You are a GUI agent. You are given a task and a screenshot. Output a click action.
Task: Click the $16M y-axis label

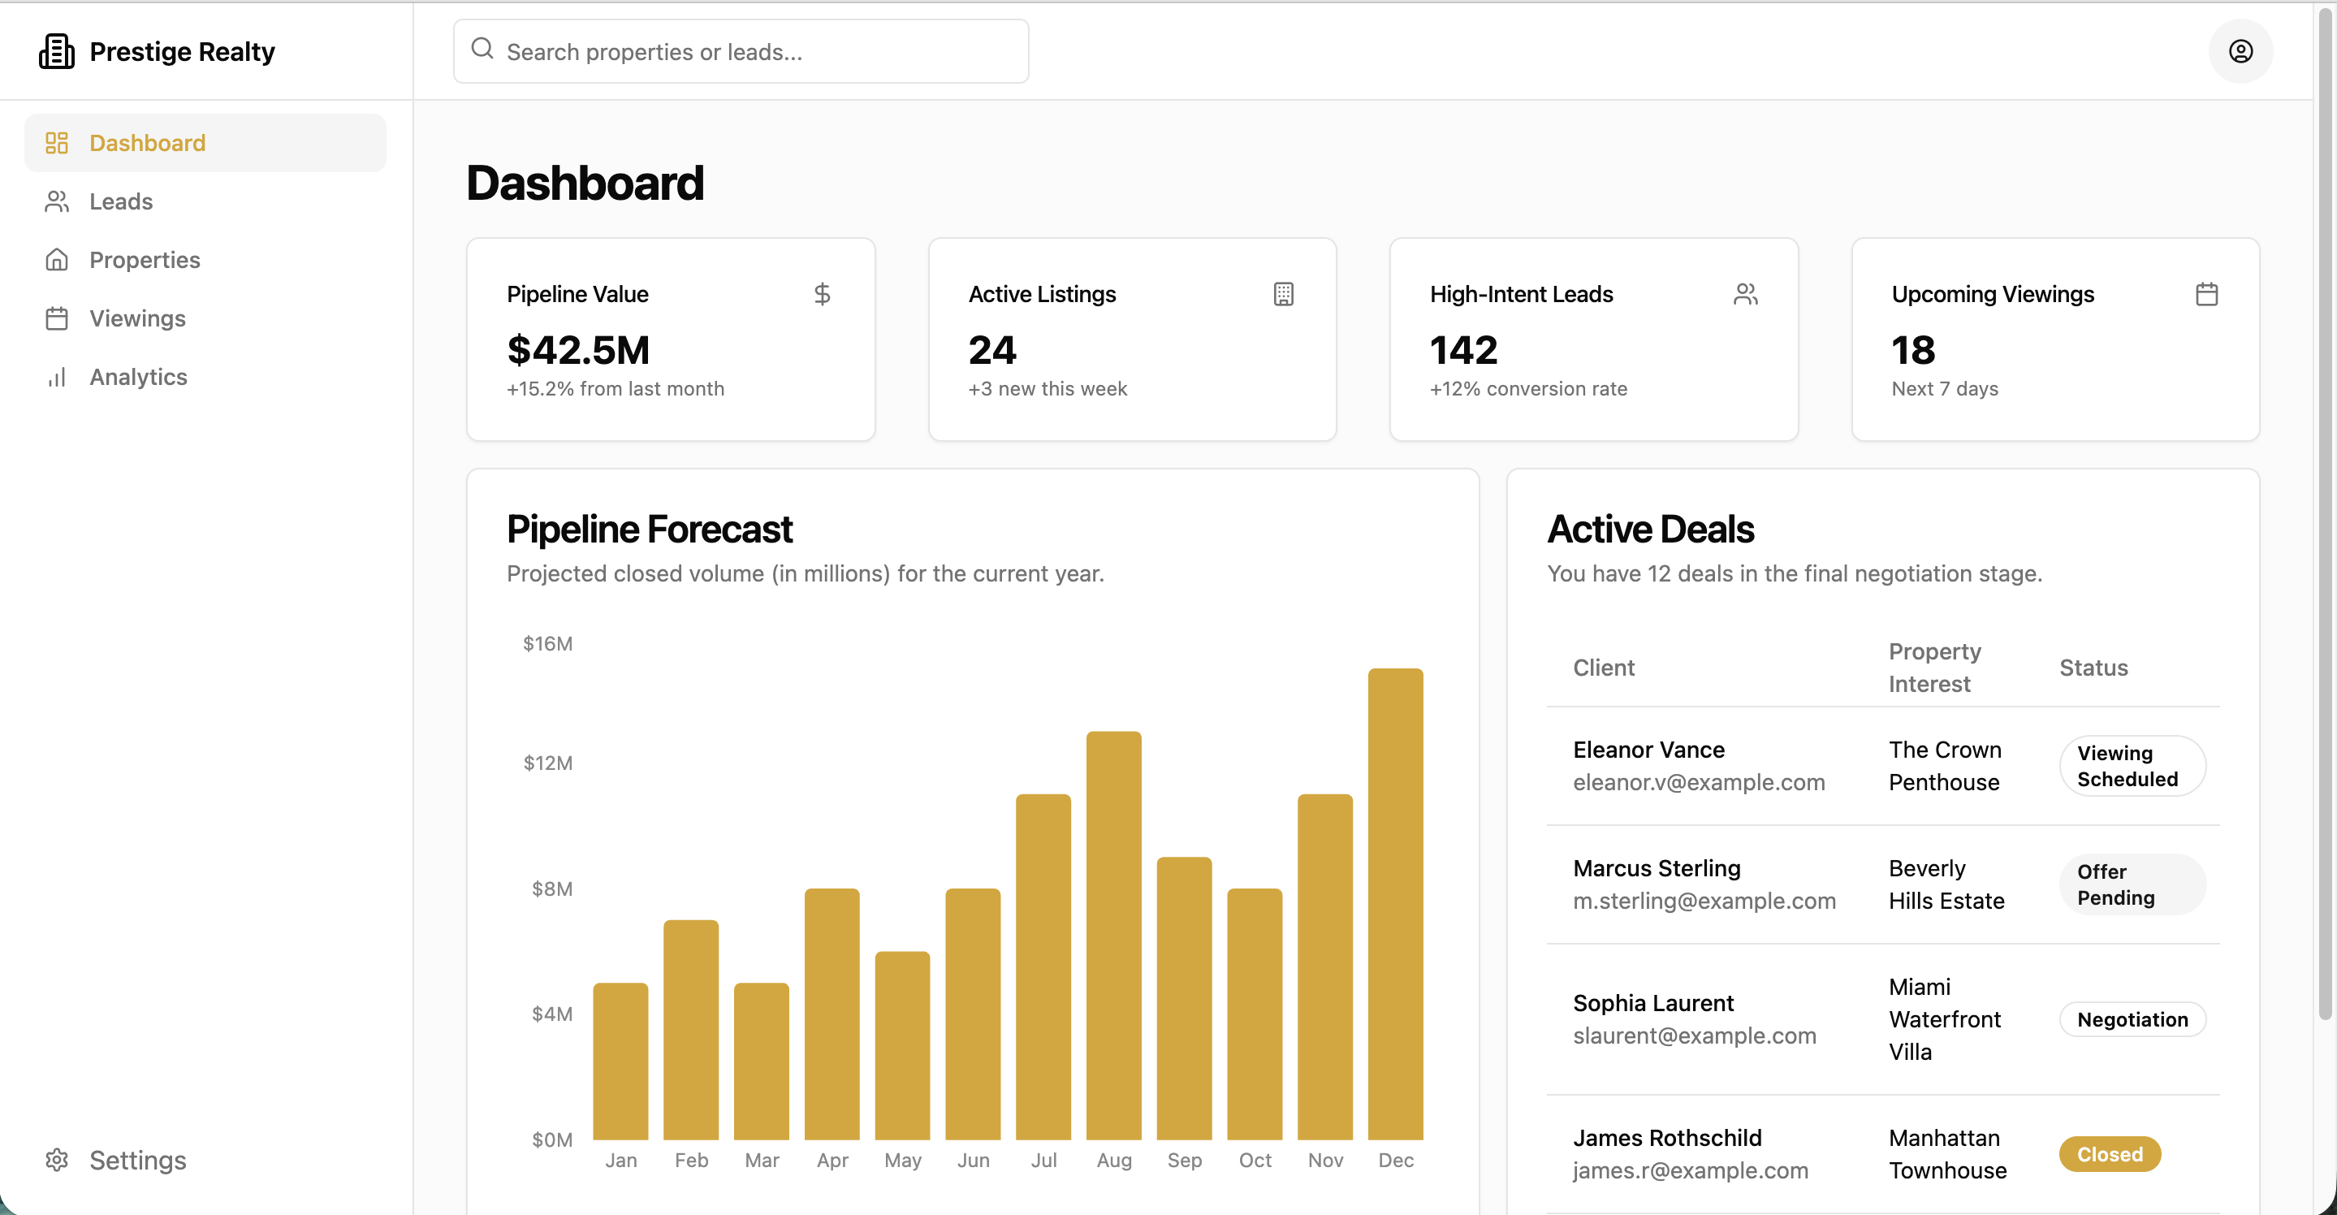tap(548, 643)
